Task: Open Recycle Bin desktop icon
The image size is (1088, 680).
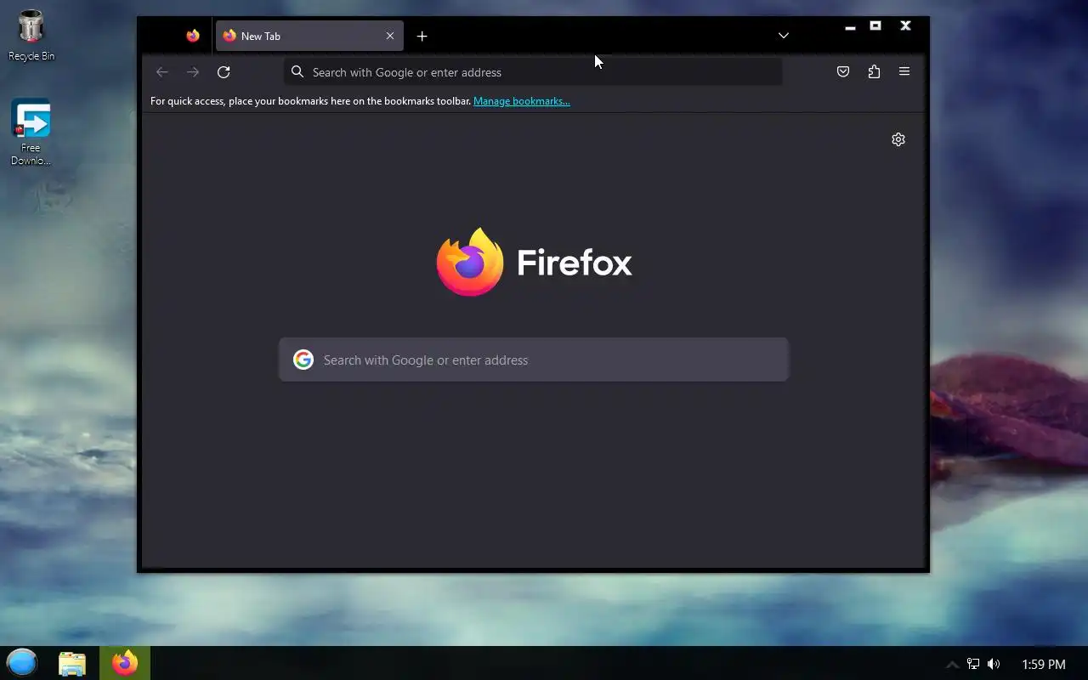Action: click(31, 36)
